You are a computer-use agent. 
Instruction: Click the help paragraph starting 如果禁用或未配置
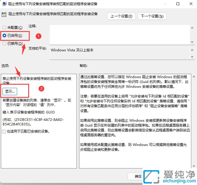[x=133, y=147]
